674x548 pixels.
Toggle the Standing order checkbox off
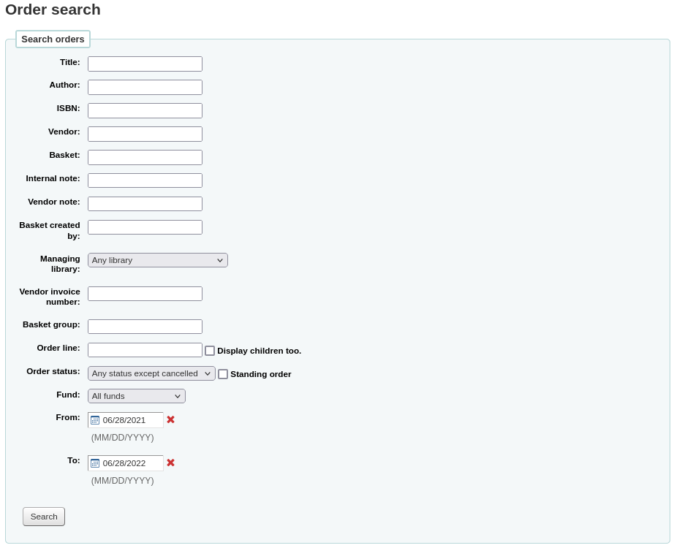coord(223,374)
